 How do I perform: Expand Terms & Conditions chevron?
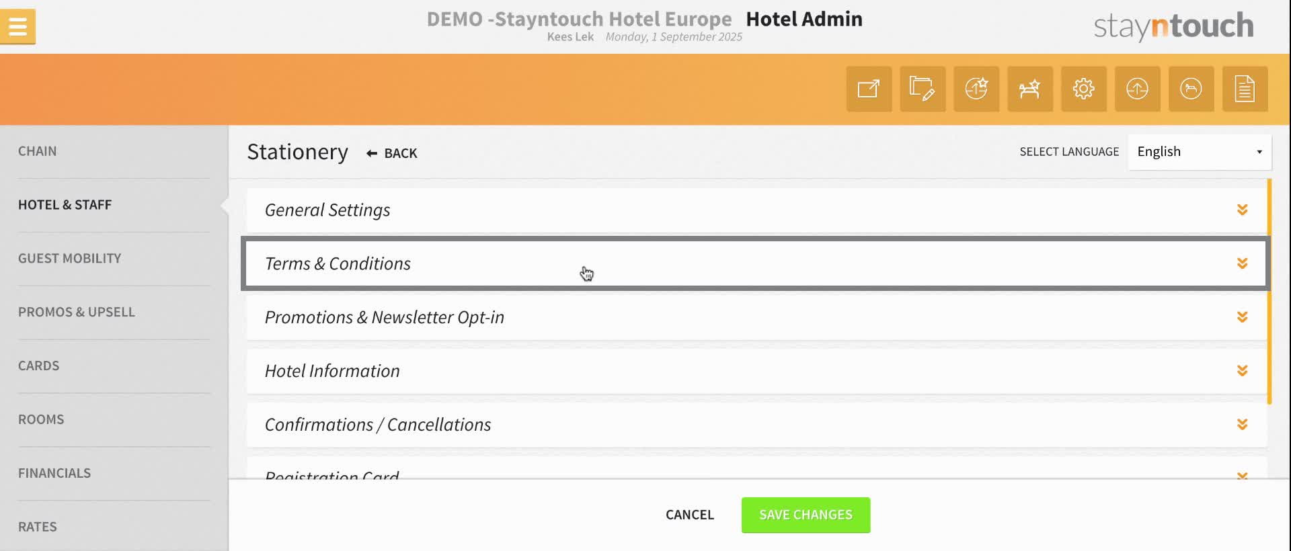(1242, 263)
